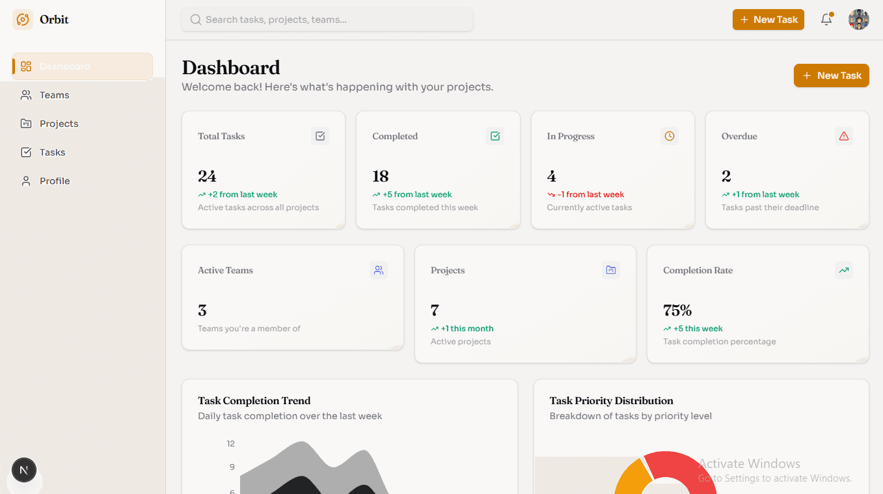The image size is (883, 494).
Task: Open the Tasks menu item
Action: 83,152
